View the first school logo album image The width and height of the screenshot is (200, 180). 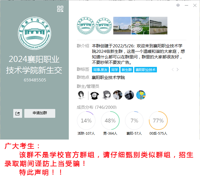[86, 26]
